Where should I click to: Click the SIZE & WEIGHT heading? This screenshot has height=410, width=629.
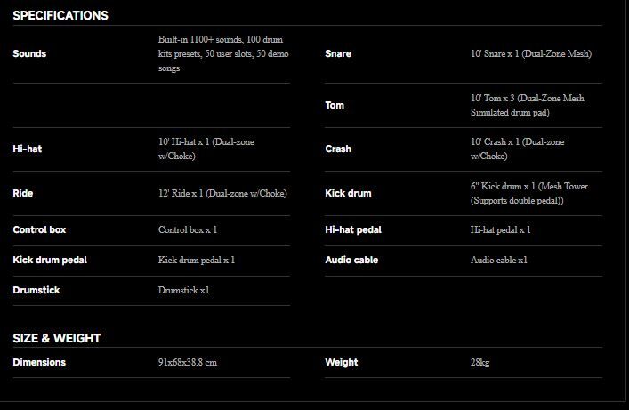(57, 338)
